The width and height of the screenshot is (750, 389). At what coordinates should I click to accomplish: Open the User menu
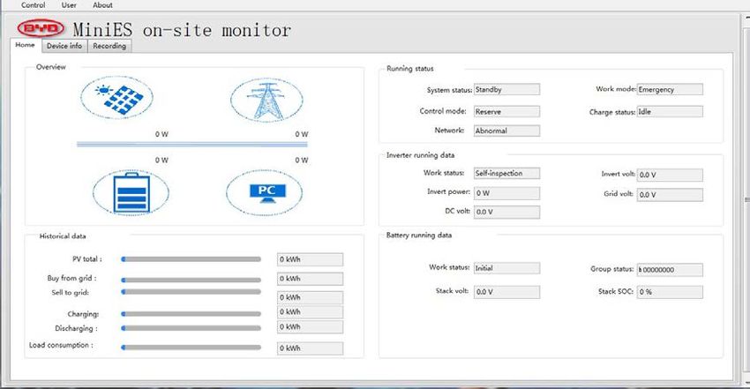click(x=69, y=4)
